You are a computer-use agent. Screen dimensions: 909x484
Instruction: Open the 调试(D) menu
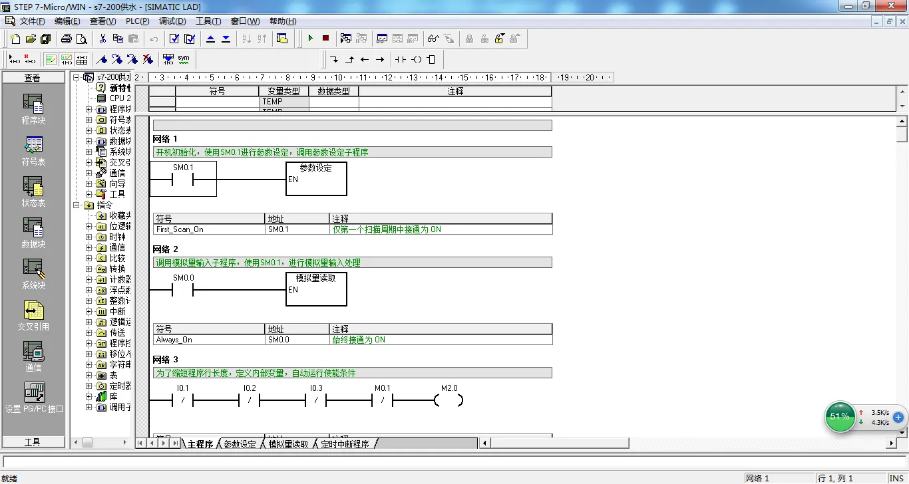172,21
